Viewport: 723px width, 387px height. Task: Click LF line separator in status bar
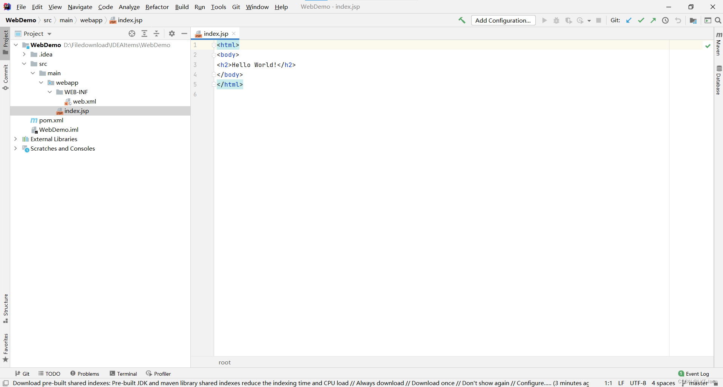tap(621, 383)
